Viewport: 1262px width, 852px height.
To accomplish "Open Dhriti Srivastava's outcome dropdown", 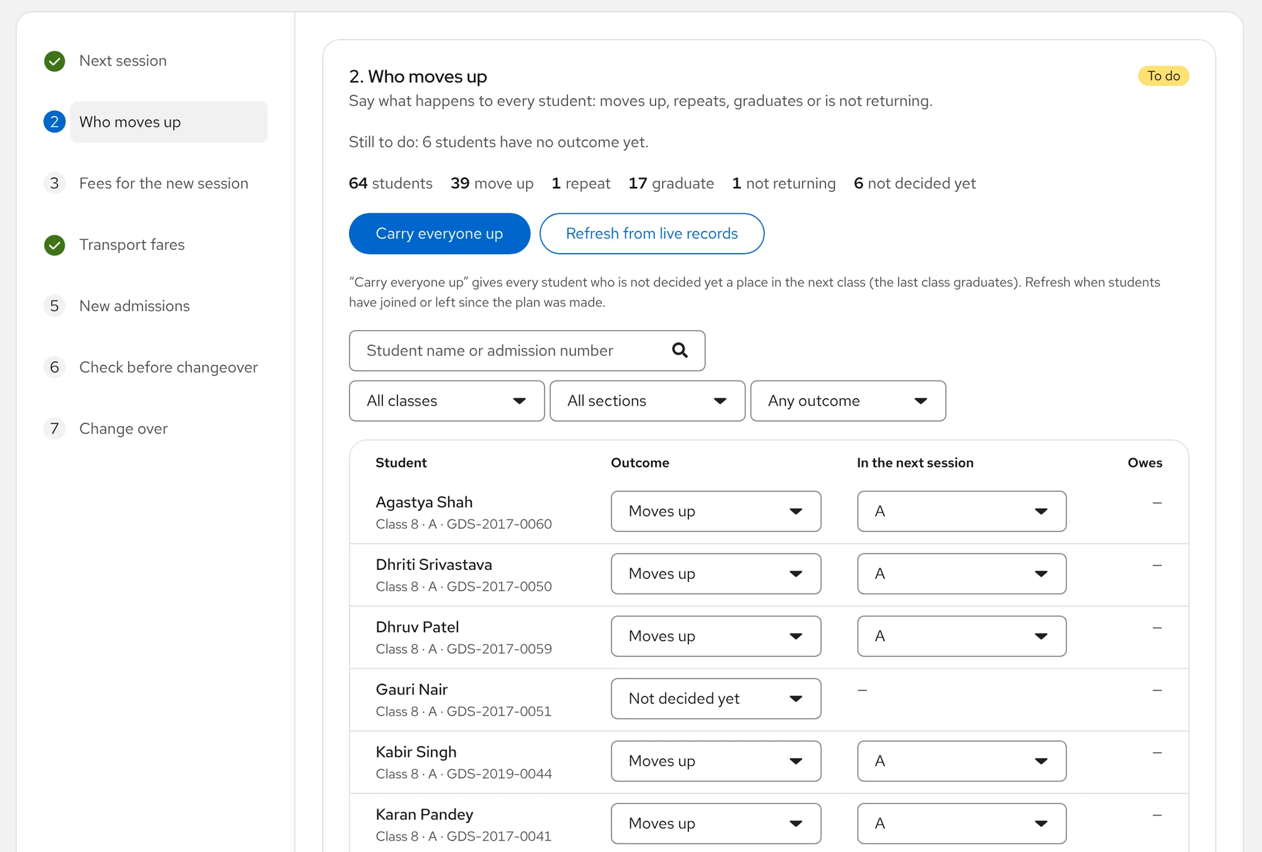I will tap(716, 574).
